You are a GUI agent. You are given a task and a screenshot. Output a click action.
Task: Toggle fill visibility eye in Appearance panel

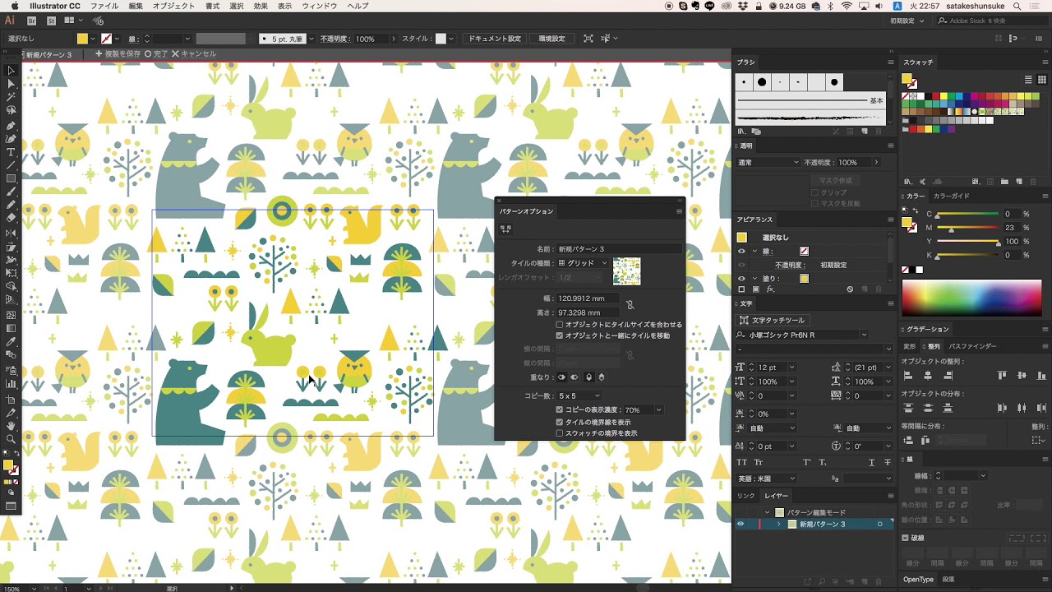[x=741, y=279]
